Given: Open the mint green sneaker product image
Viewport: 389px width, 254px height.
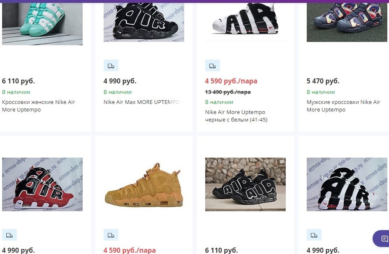Looking at the screenshot, I should (x=42, y=23).
